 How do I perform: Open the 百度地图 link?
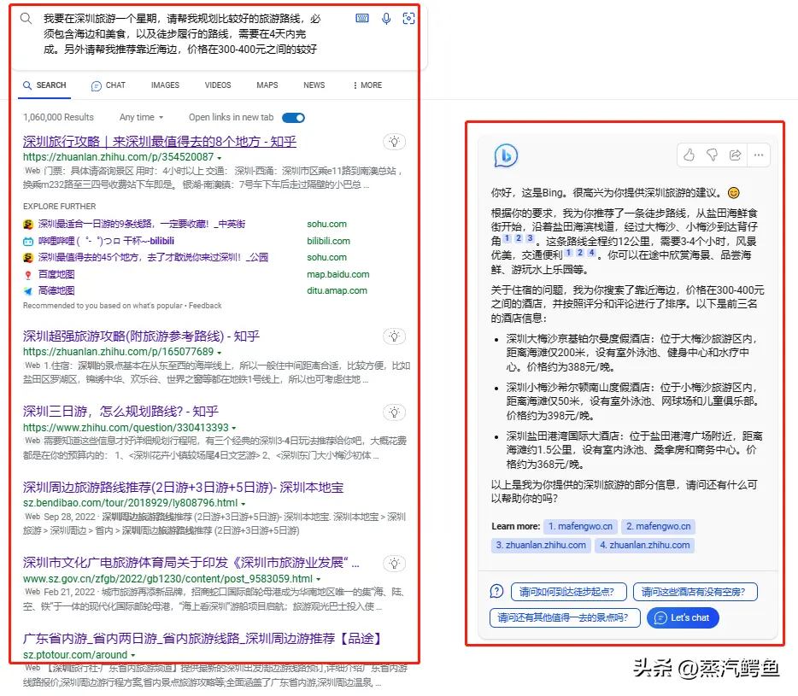click(56, 274)
